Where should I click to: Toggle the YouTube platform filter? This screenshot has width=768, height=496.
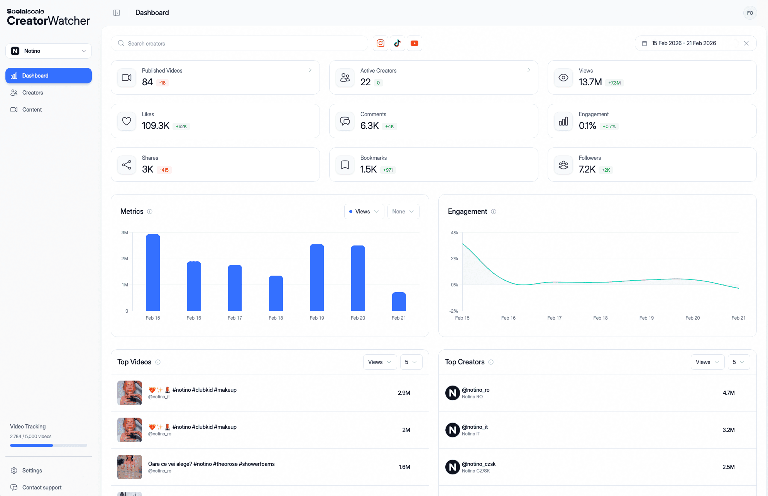pyautogui.click(x=414, y=43)
